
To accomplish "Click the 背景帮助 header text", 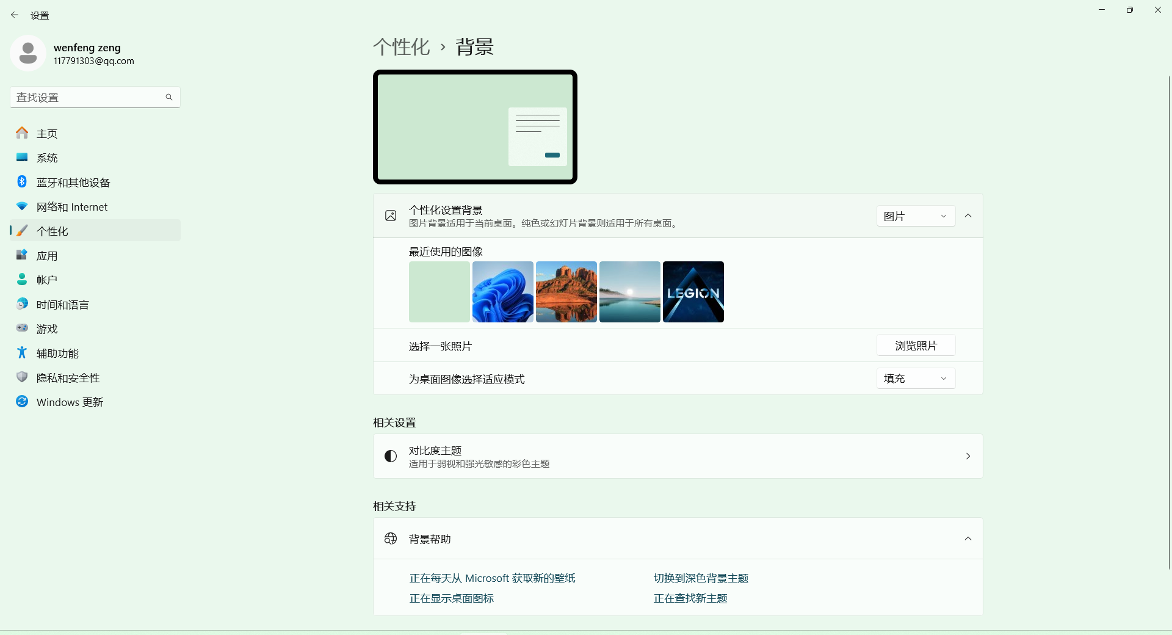I will point(430,539).
